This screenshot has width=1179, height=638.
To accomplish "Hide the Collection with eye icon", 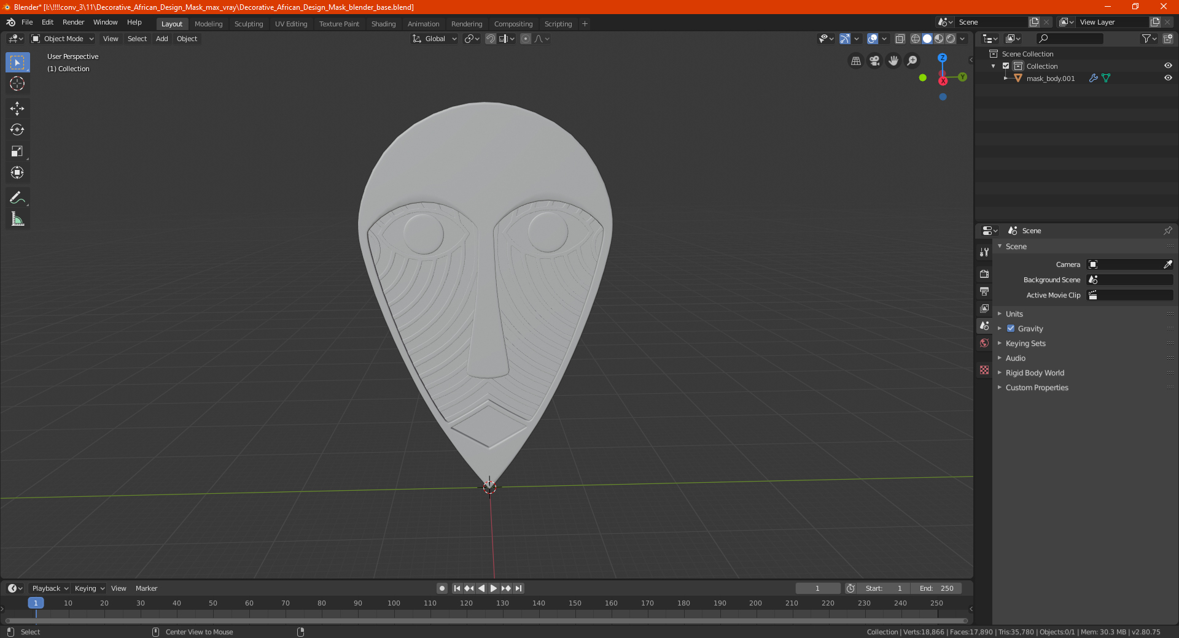I will click(1168, 66).
